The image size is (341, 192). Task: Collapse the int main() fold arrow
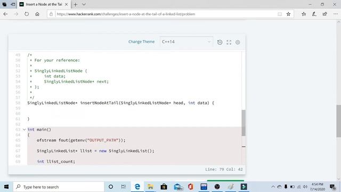24,130
